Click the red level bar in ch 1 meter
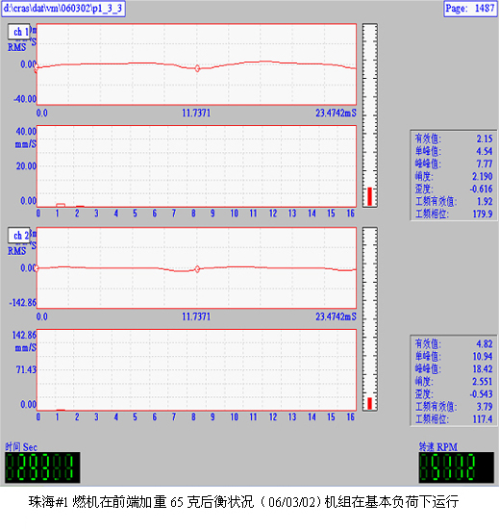Image resolution: width=499 pixels, height=529 pixels. 369,196
